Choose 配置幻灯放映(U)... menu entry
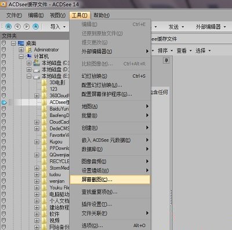Screen dimensions: 232x230 pyautogui.click(x=110, y=85)
